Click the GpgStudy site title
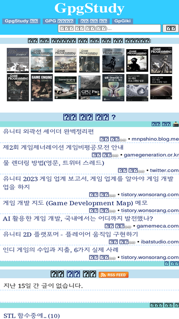Viewport: 179px width, 319px height. (89, 9)
